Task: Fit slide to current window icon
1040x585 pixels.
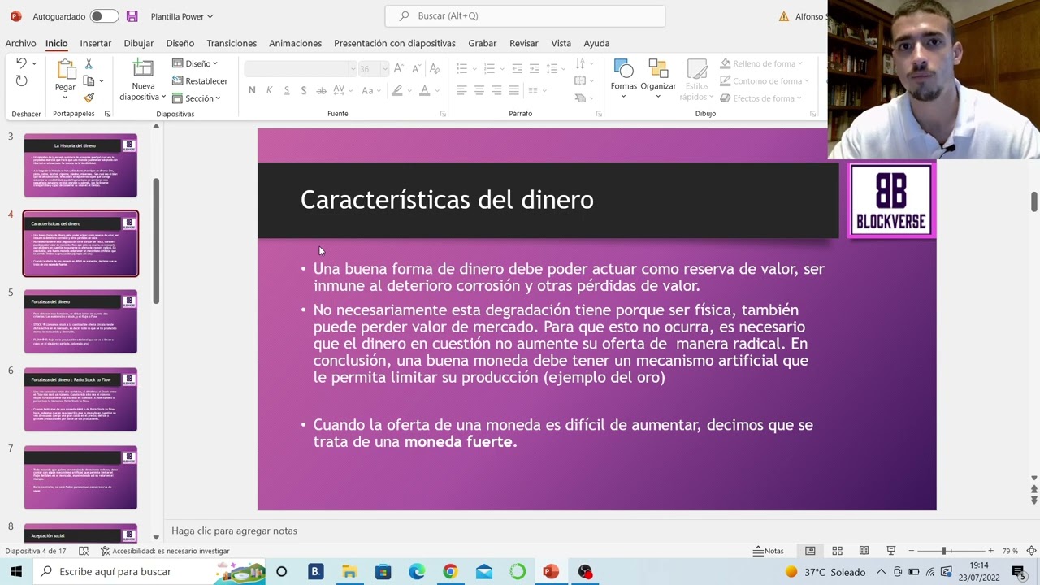Action: (1030, 551)
